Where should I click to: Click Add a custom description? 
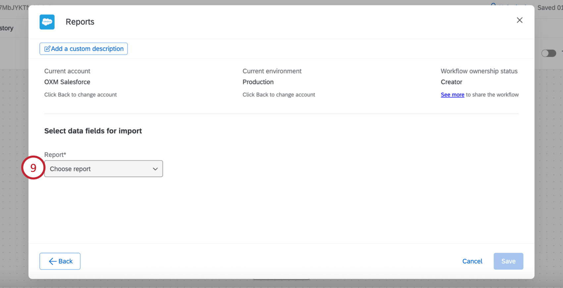(x=87, y=49)
